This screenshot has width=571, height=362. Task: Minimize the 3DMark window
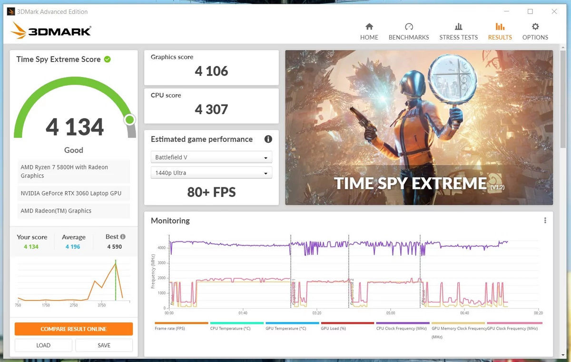pos(506,11)
